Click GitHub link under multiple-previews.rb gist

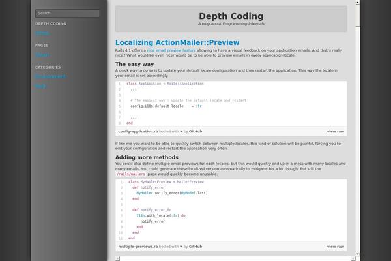[195, 247]
